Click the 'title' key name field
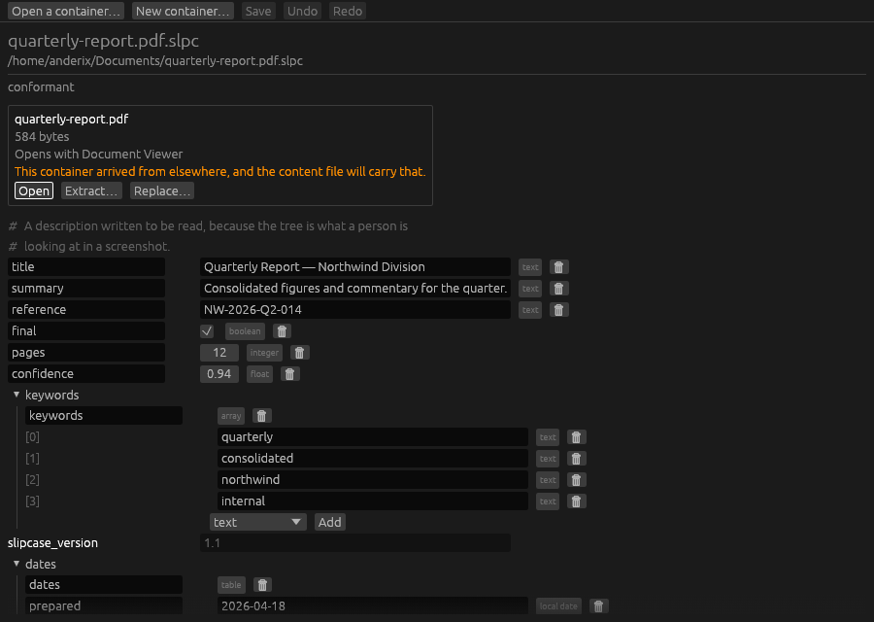The width and height of the screenshot is (874, 622). [x=86, y=267]
